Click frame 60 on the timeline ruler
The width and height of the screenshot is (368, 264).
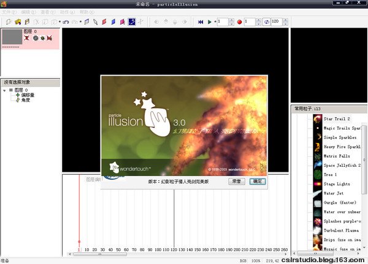point(126,250)
